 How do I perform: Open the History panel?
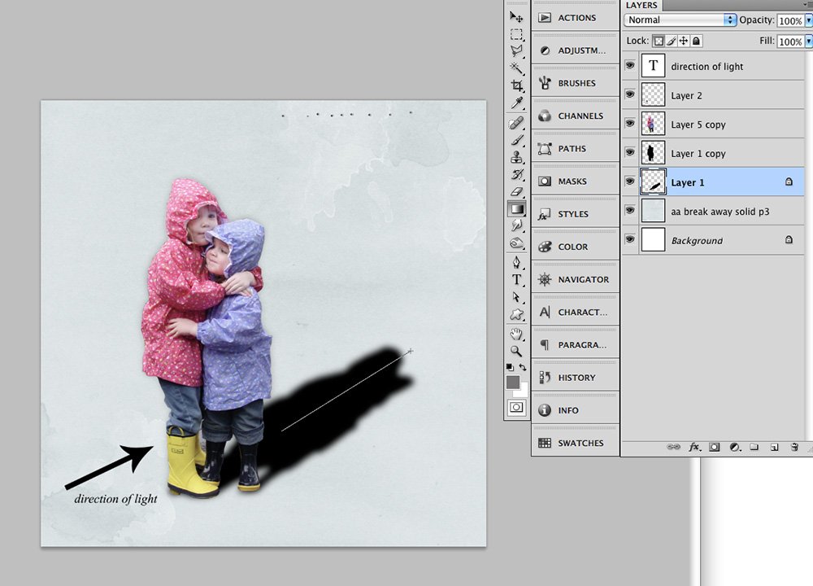(576, 378)
